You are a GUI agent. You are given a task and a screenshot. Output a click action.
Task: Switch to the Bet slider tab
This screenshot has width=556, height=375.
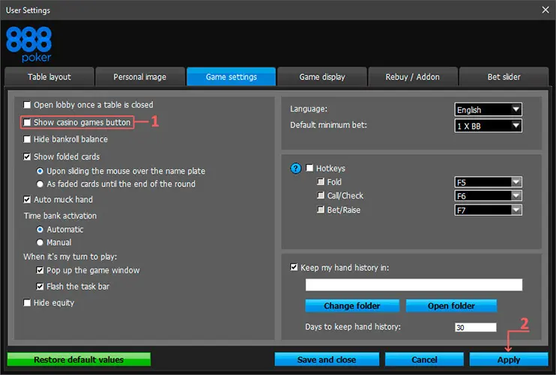point(504,77)
